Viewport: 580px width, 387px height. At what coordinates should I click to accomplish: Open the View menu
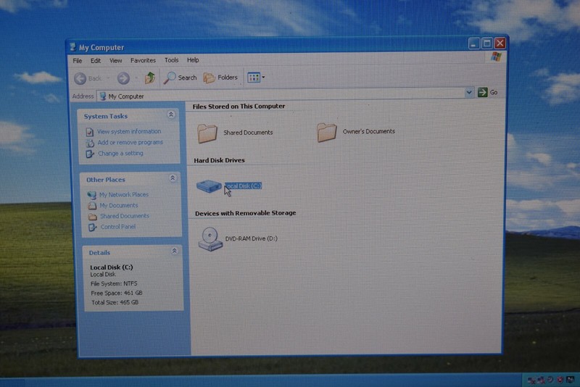coord(115,61)
